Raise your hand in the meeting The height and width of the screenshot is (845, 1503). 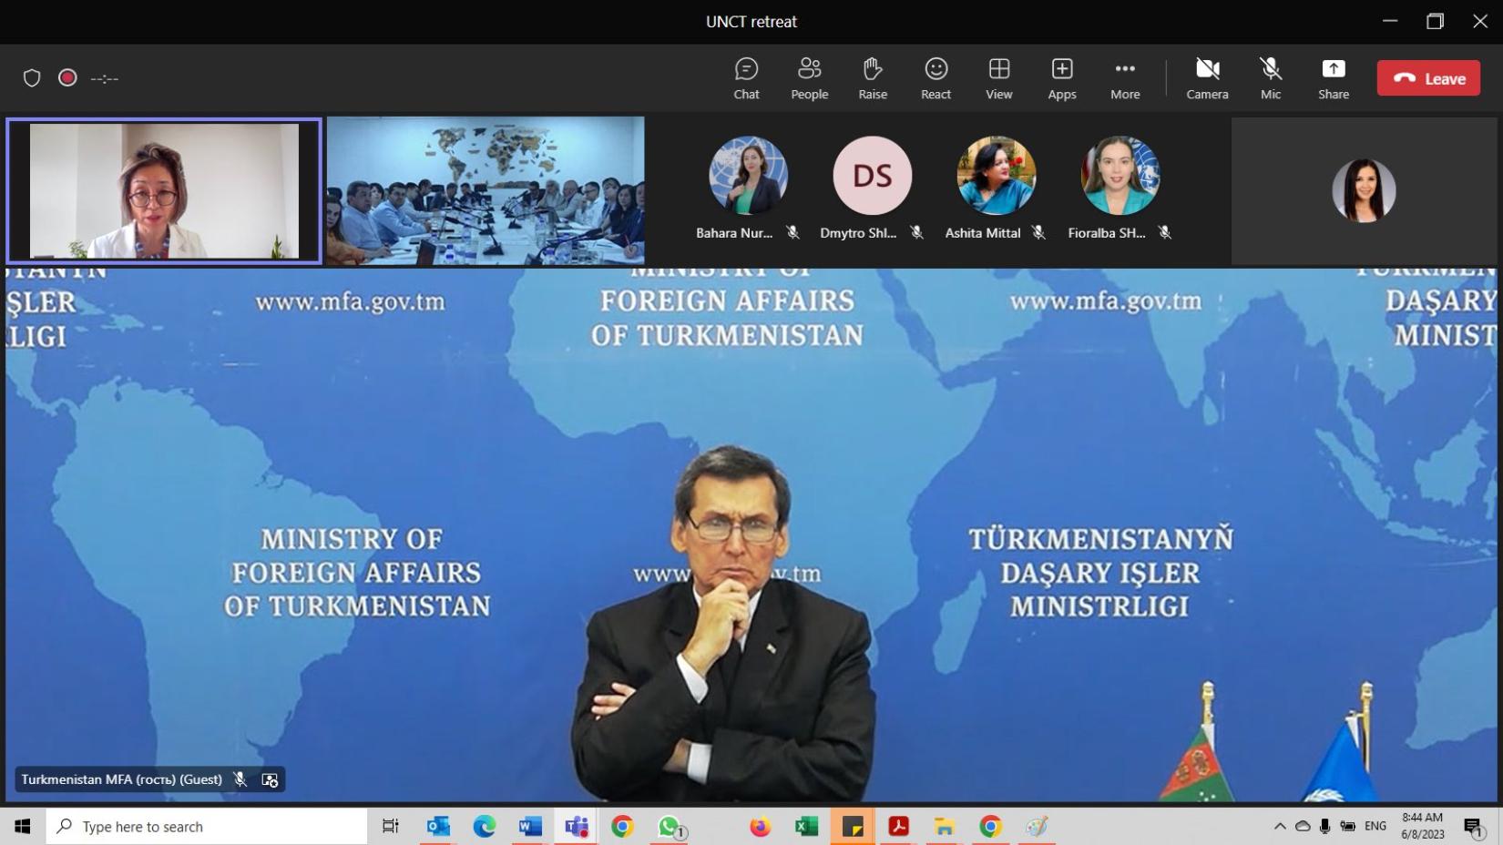point(873,78)
